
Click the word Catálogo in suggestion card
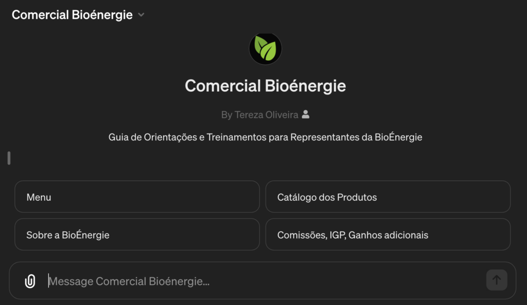click(x=296, y=197)
